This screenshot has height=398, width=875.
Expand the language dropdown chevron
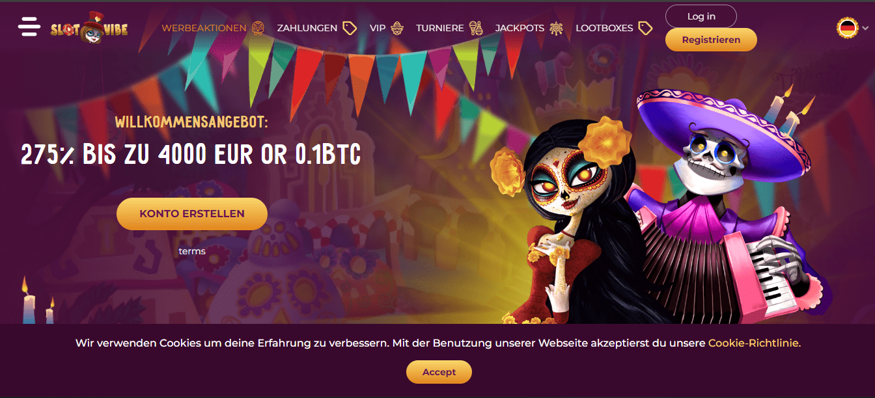coord(865,29)
